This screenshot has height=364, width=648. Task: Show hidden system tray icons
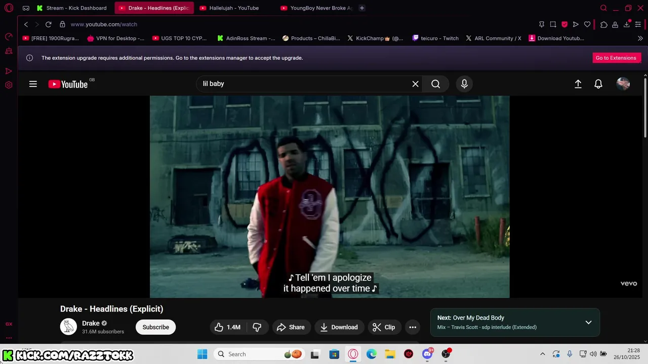pos(543,354)
